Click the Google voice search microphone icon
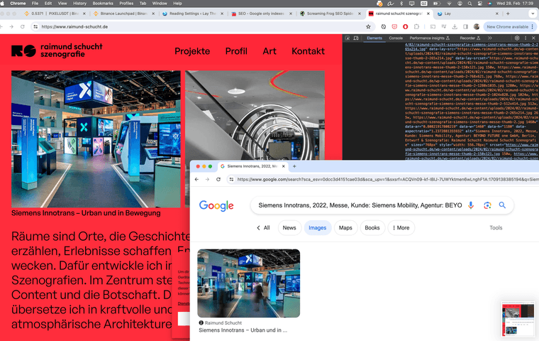The height and width of the screenshot is (341, 539). tap(471, 205)
